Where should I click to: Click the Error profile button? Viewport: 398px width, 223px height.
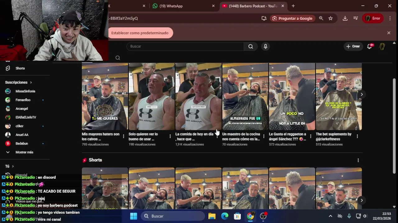(373, 18)
